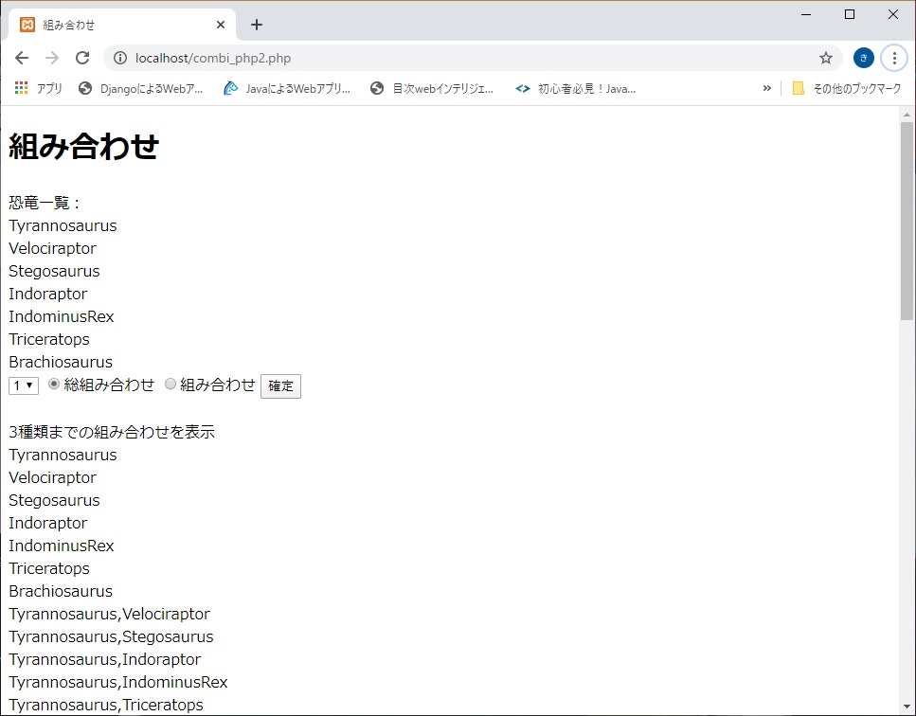Select the 総組み合わせ radio button

(54, 384)
